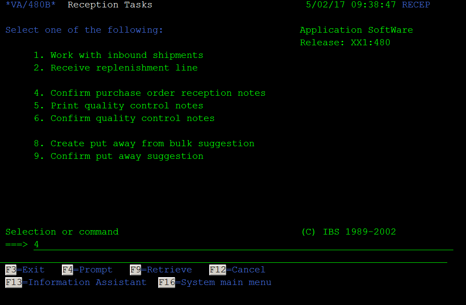Click the Application SoftWare label
Viewport: 466px width, 305px height.
(356, 30)
